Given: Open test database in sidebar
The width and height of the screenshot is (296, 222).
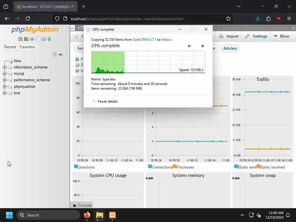Looking at the screenshot, I should (17, 93).
